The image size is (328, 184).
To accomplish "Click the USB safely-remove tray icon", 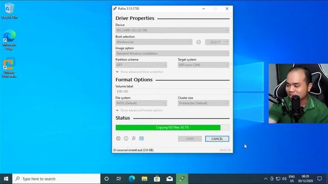I will click(x=272, y=179).
